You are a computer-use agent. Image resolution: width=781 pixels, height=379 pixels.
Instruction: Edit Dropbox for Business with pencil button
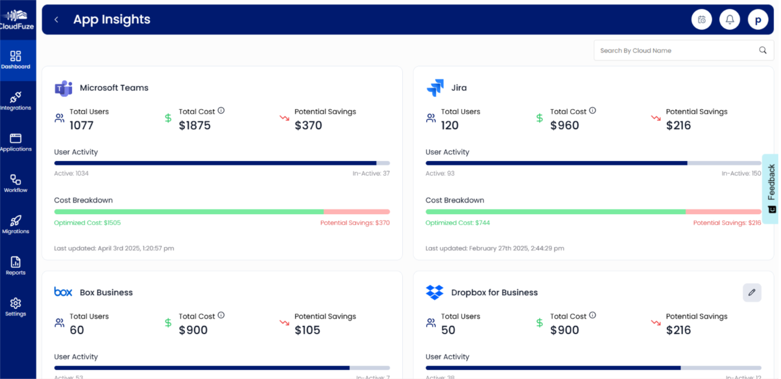[752, 293]
